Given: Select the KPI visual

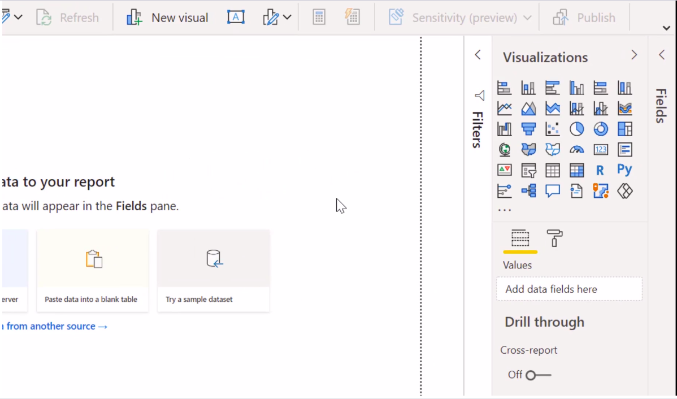Looking at the screenshot, I should [x=504, y=170].
